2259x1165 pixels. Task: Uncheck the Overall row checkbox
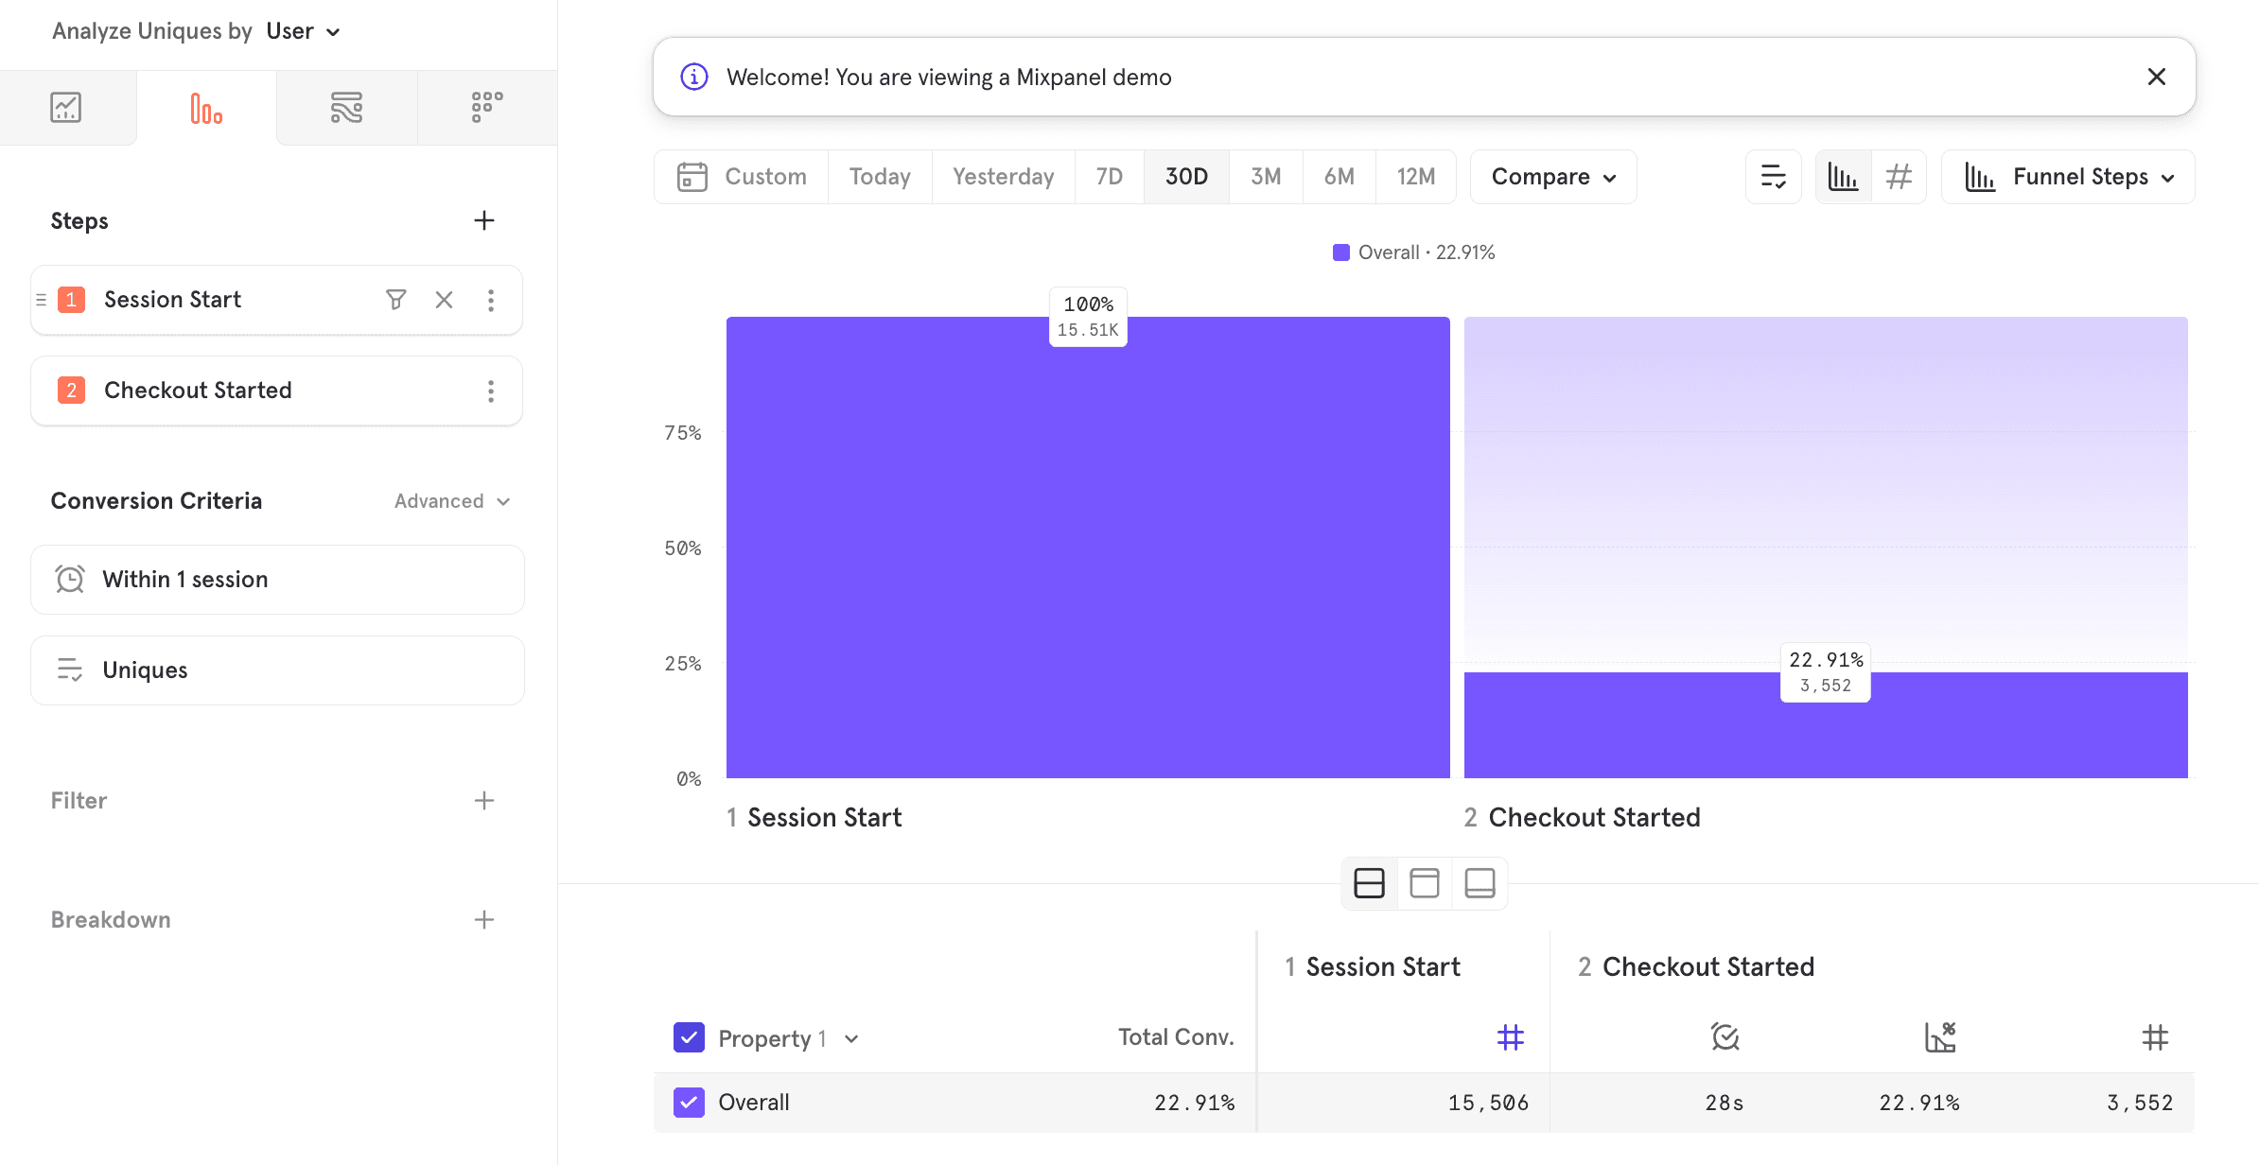coord(689,1102)
